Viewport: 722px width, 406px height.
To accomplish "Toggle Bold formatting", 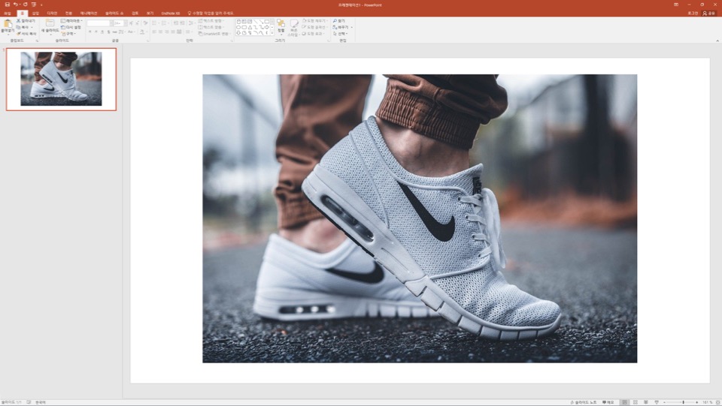I will pyautogui.click(x=89, y=32).
